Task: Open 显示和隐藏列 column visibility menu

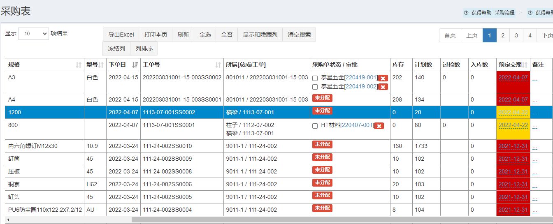Action: coord(260,35)
